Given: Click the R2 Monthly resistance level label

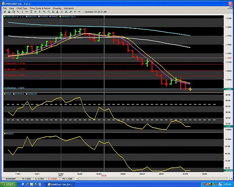Looking at the screenshot, I should [15, 69].
